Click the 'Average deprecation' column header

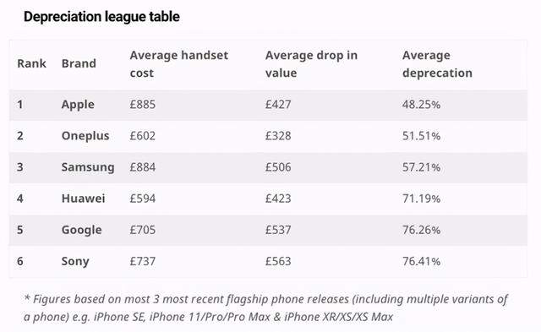click(x=437, y=64)
